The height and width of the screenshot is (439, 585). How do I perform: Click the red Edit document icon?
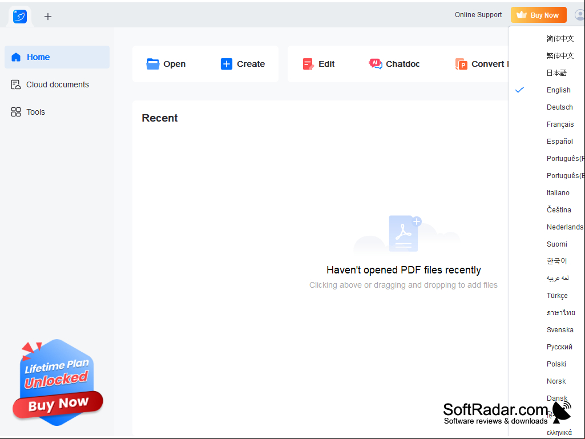[308, 64]
